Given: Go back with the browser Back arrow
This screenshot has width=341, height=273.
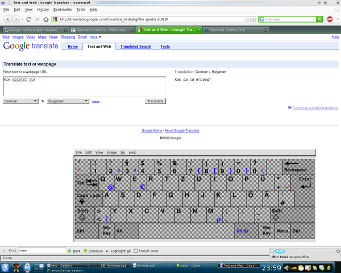Looking at the screenshot, I should click(8, 19).
